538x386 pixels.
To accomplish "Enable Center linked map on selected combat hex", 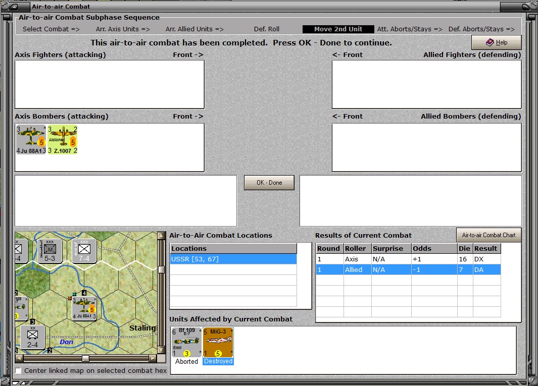I will [x=18, y=370].
